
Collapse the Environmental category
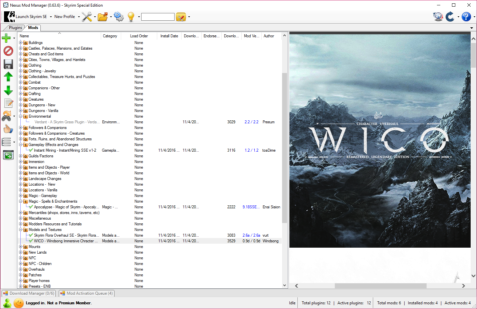click(x=21, y=116)
